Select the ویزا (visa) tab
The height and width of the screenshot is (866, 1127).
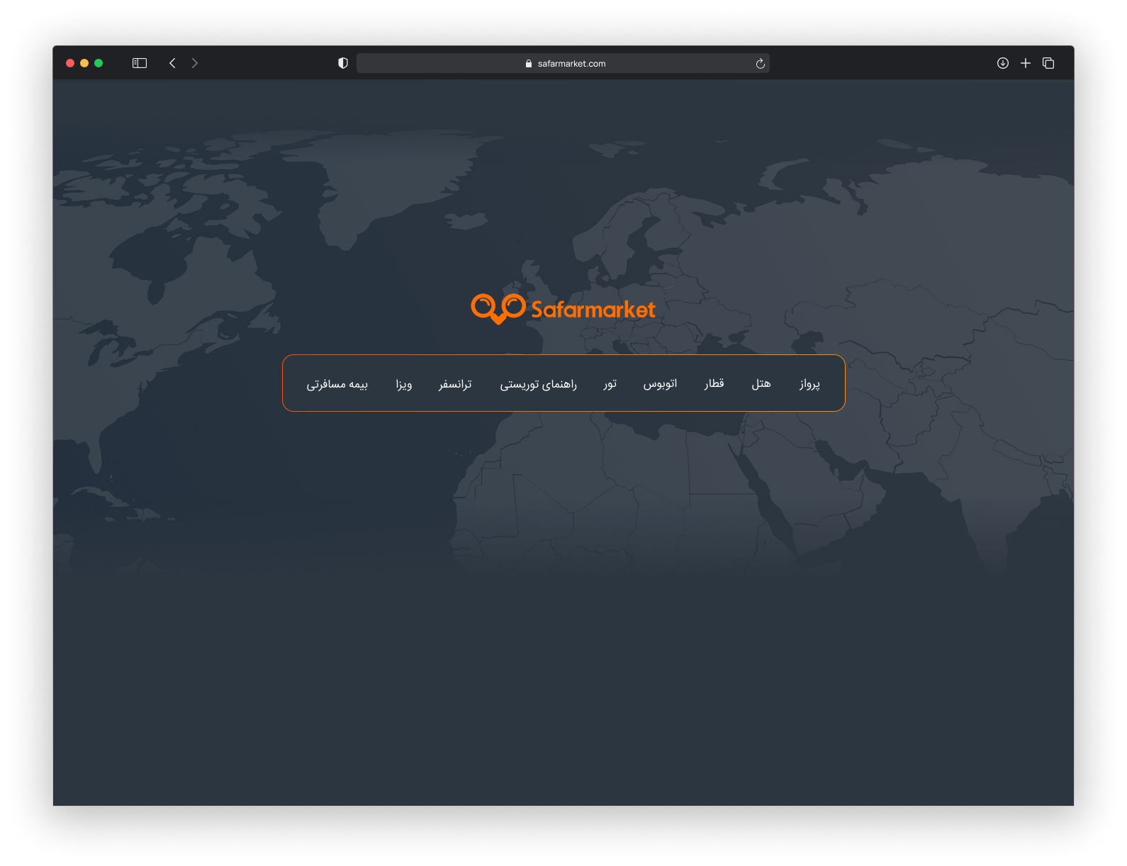(403, 384)
